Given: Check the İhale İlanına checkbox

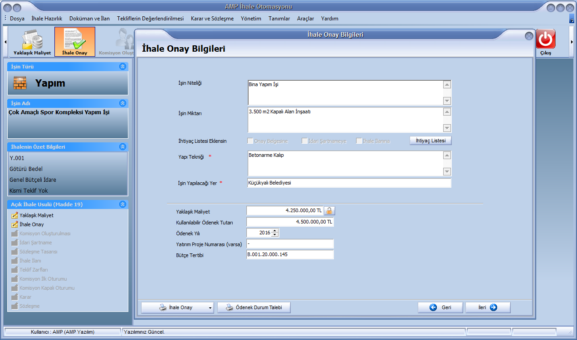Looking at the screenshot, I should (359, 141).
